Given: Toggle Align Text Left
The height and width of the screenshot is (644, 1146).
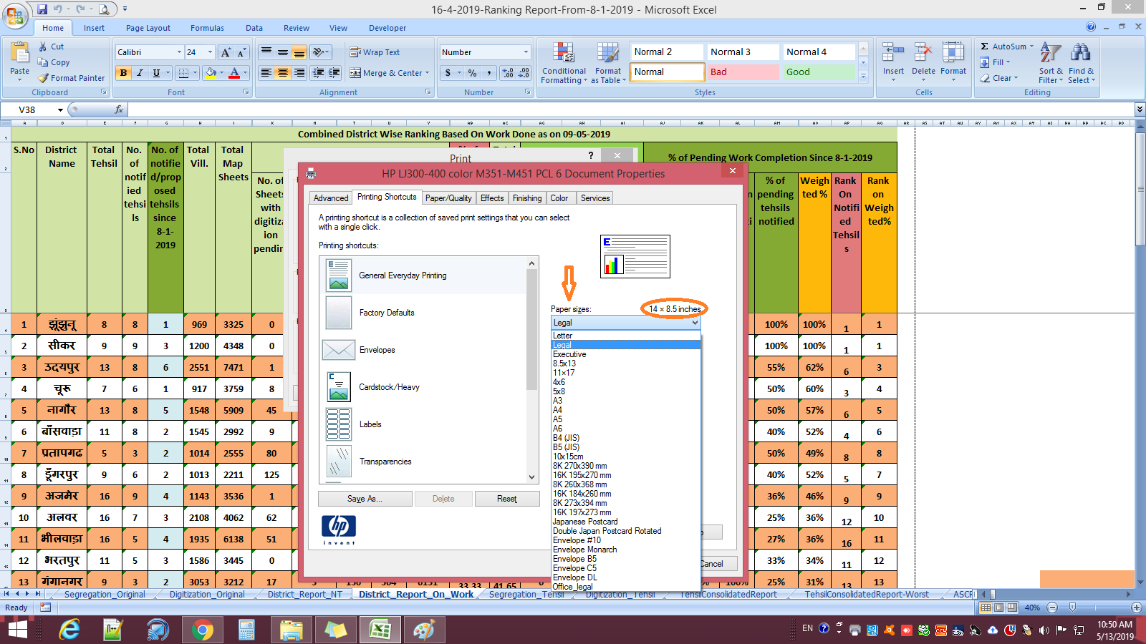Looking at the screenshot, I should click(266, 73).
